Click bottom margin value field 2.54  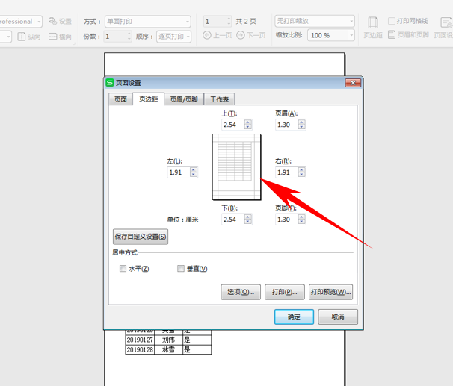coord(233,220)
